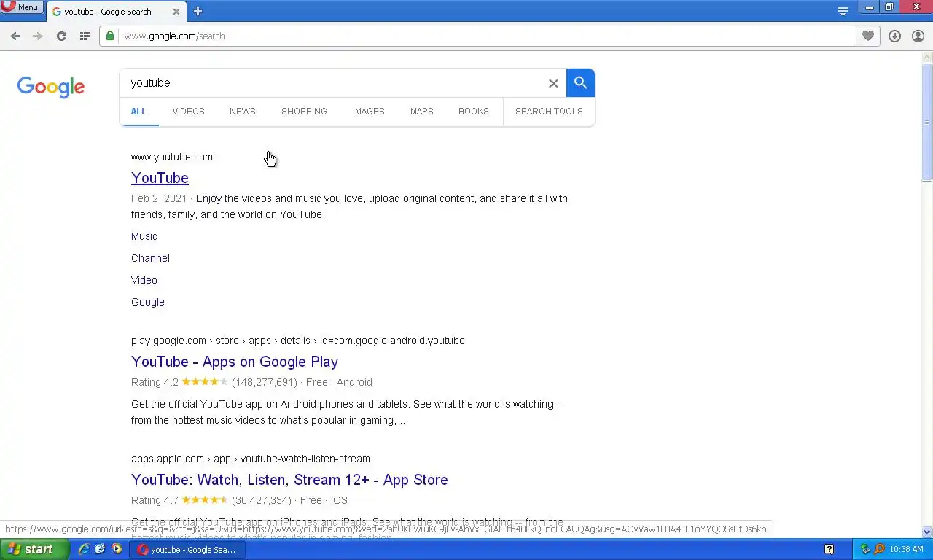Click the scrollbar up arrow

coord(927,57)
